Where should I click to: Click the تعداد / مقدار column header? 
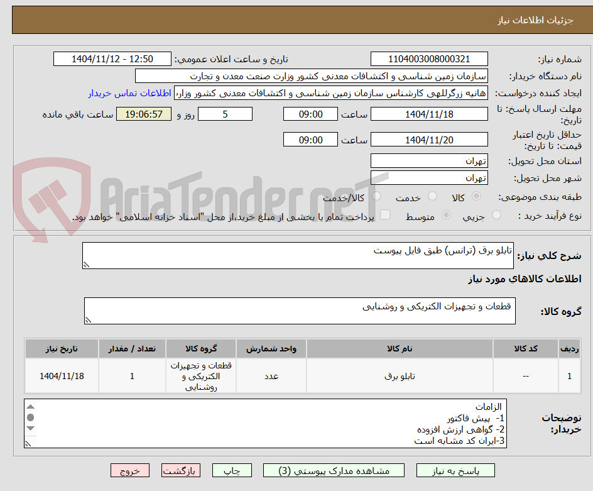point(132,349)
